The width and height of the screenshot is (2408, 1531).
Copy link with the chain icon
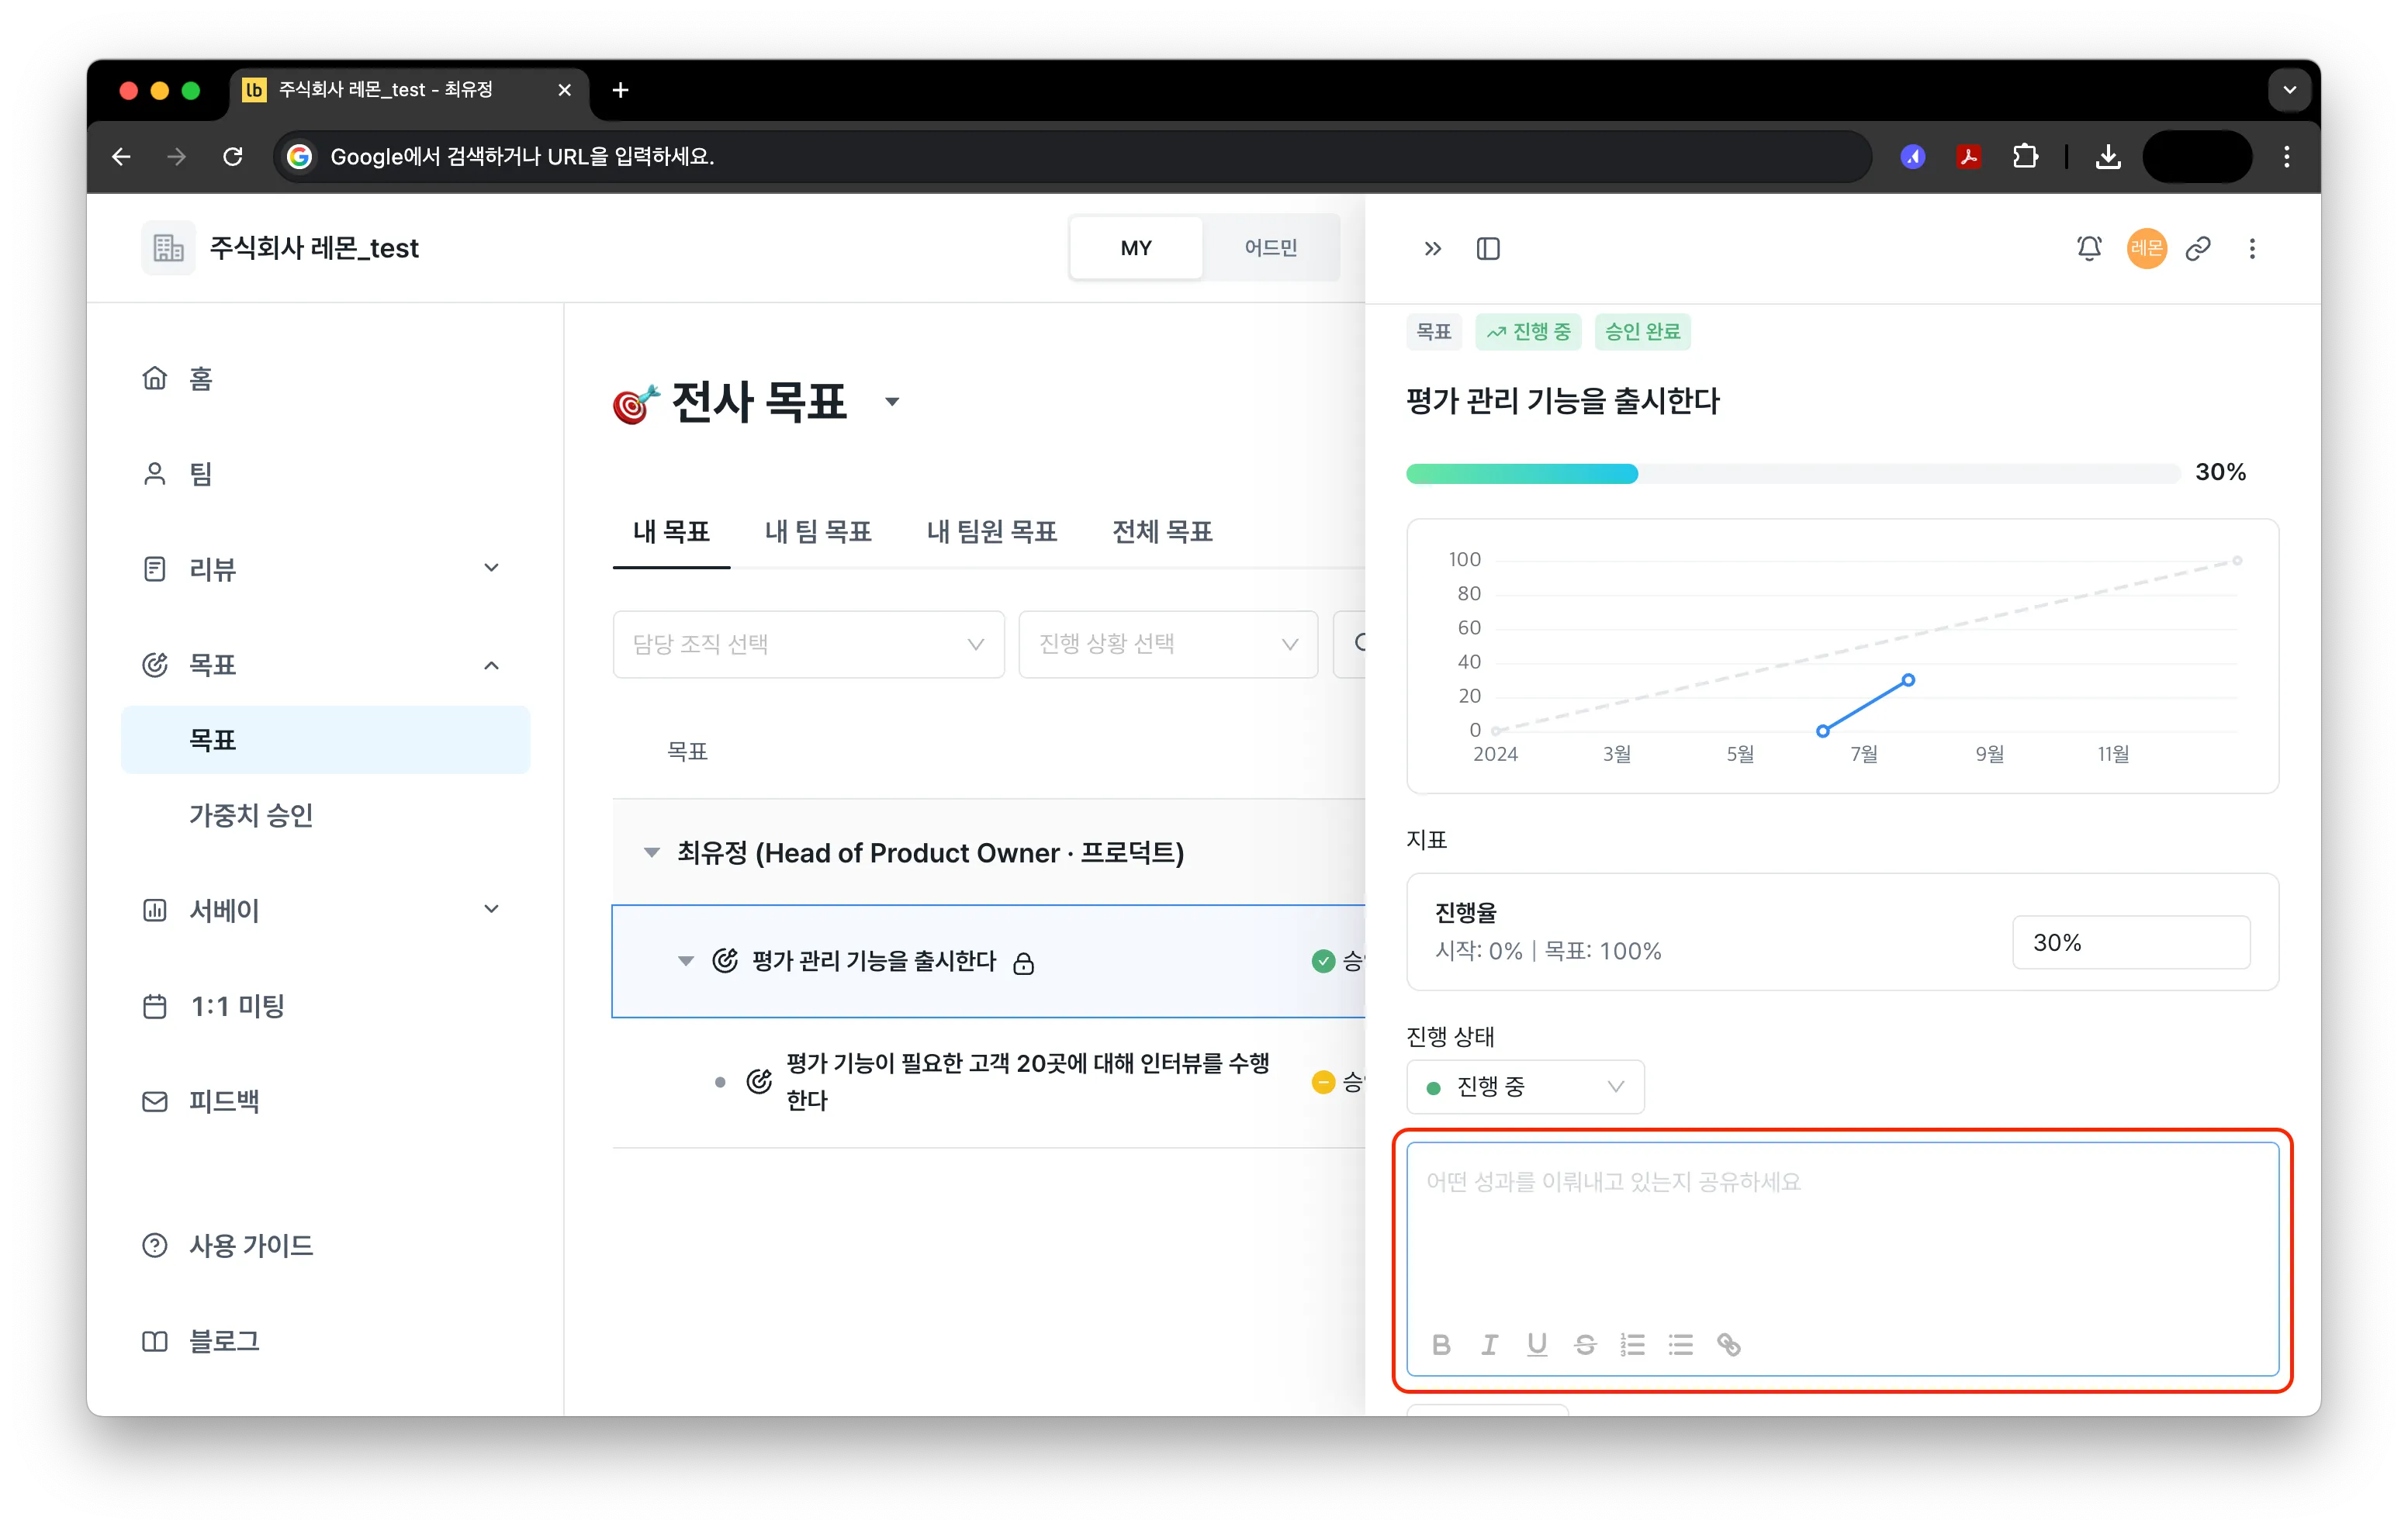tap(2198, 248)
